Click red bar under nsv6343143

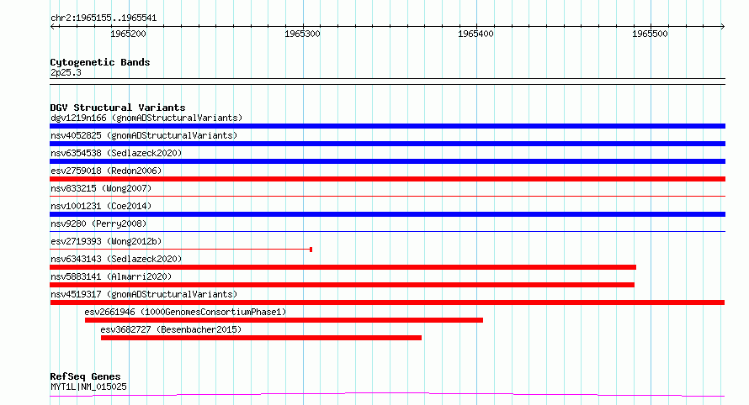[343, 267]
